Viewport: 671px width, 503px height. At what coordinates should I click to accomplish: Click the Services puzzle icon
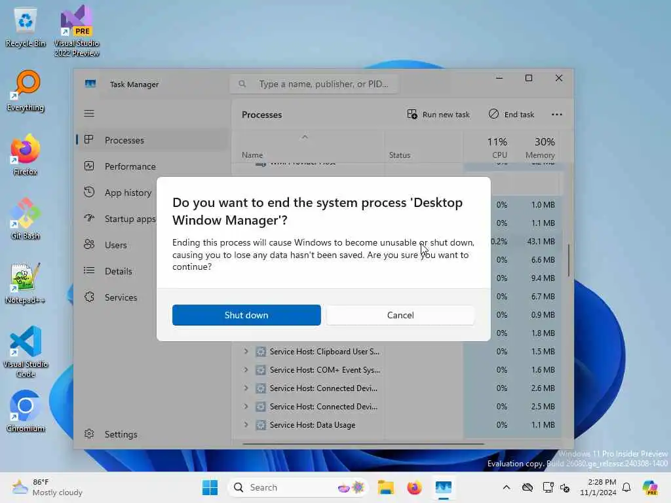[89, 297]
